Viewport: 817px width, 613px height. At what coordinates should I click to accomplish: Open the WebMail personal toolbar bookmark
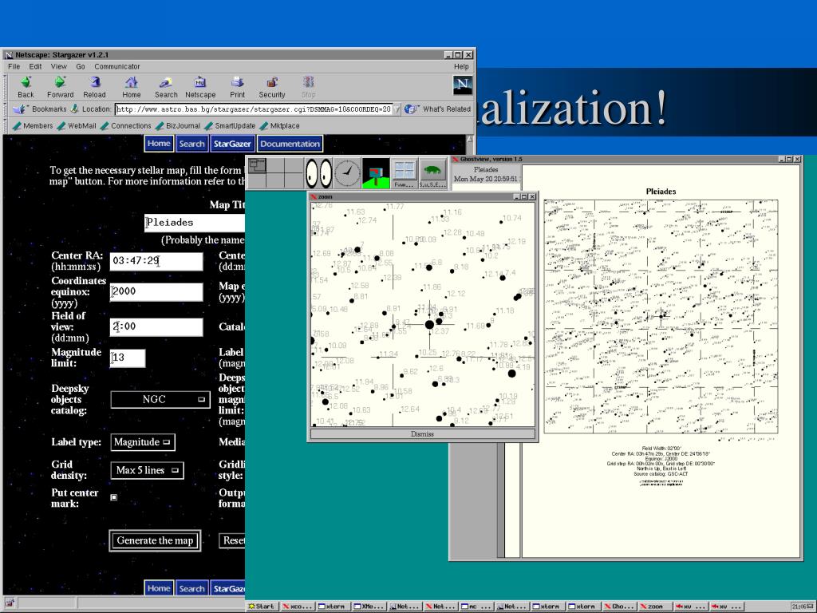pyautogui.click(x=77, y=125)
